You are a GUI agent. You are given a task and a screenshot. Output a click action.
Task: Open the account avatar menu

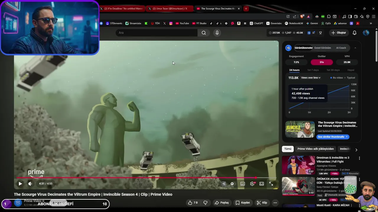(366, 33)
